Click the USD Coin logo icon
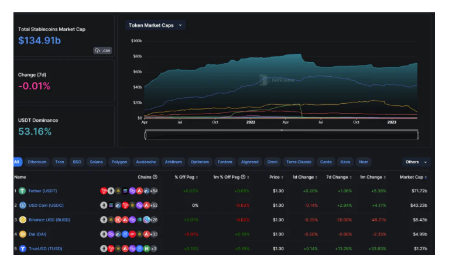Image resolution: width=449 pixels, height=263 pixels. 23,205
